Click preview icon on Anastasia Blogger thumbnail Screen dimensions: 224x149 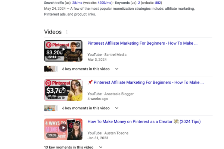pyautogui.click(x=78, y=84)
